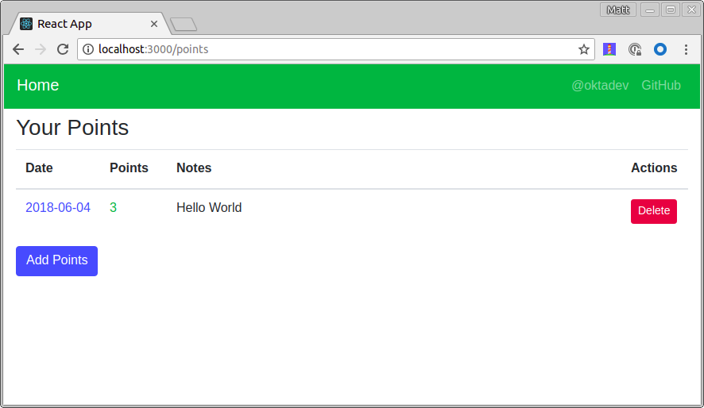This screenshot has height=408, width=704.
Task: Click the browser back arrow
Action: [18, 49]
